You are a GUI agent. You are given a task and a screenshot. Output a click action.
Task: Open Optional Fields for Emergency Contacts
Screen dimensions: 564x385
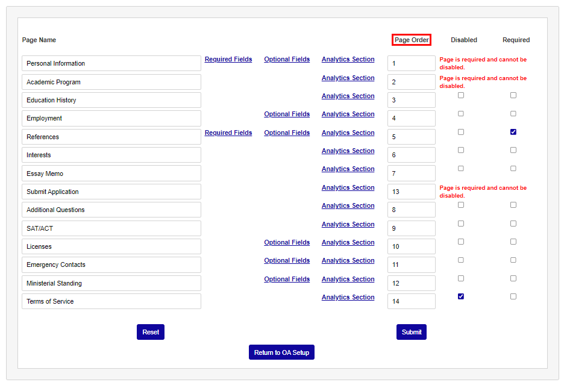coord(287,260)
